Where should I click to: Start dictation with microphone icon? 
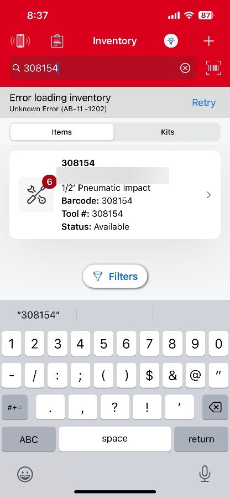point(205,474)
